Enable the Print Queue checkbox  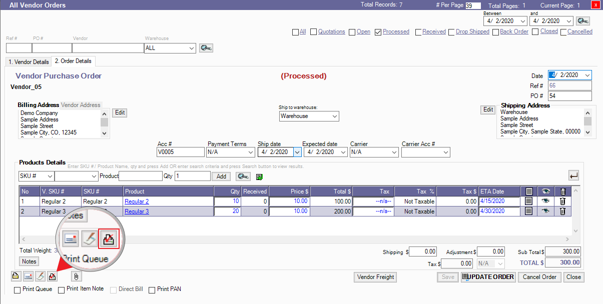coord(18,289)
